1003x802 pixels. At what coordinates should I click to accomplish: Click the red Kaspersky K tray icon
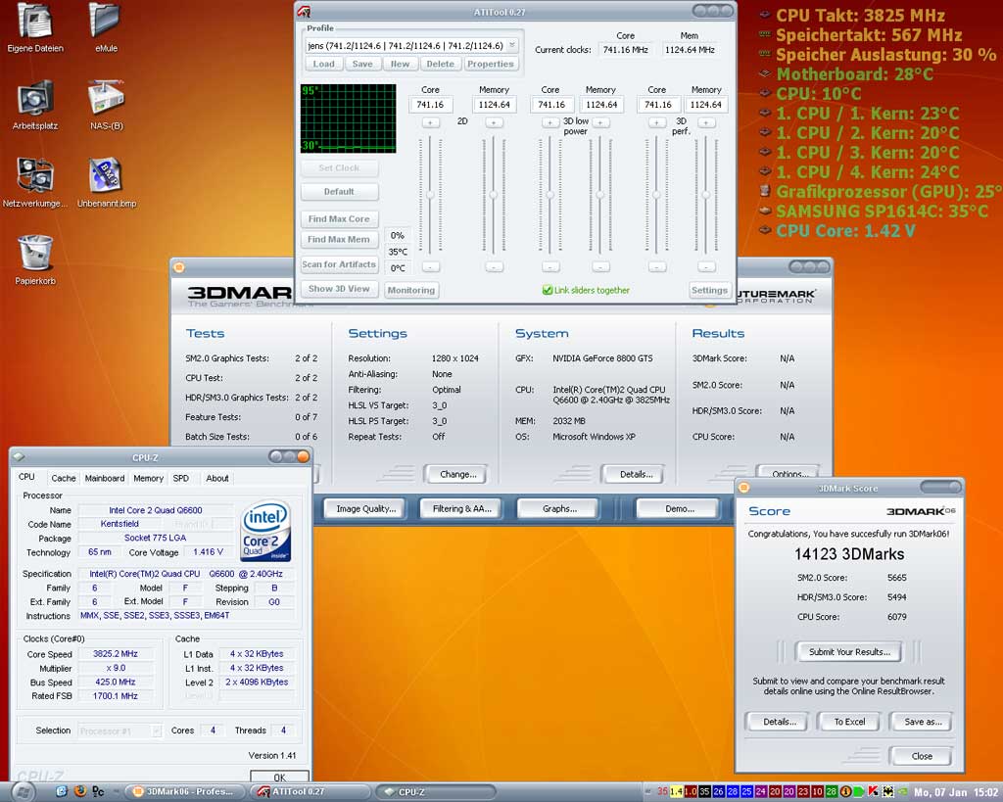tap(873, 792)
